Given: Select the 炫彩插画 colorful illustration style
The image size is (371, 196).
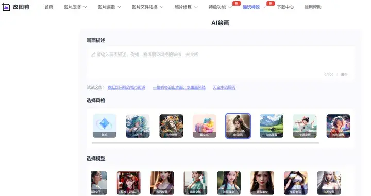Looking at the screenshot, I should [x=338, y=126].
